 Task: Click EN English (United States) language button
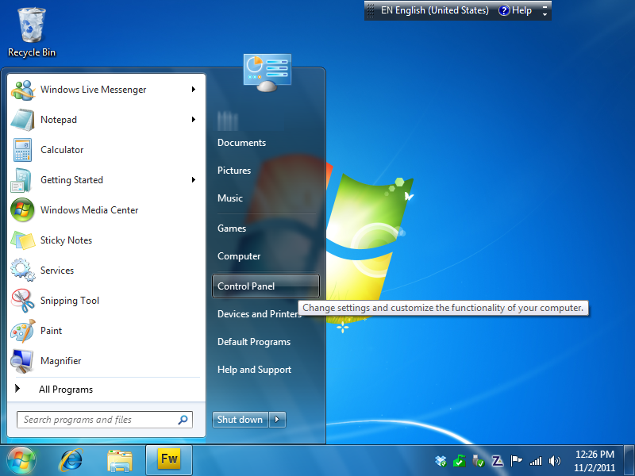click(x=434, y=10)
